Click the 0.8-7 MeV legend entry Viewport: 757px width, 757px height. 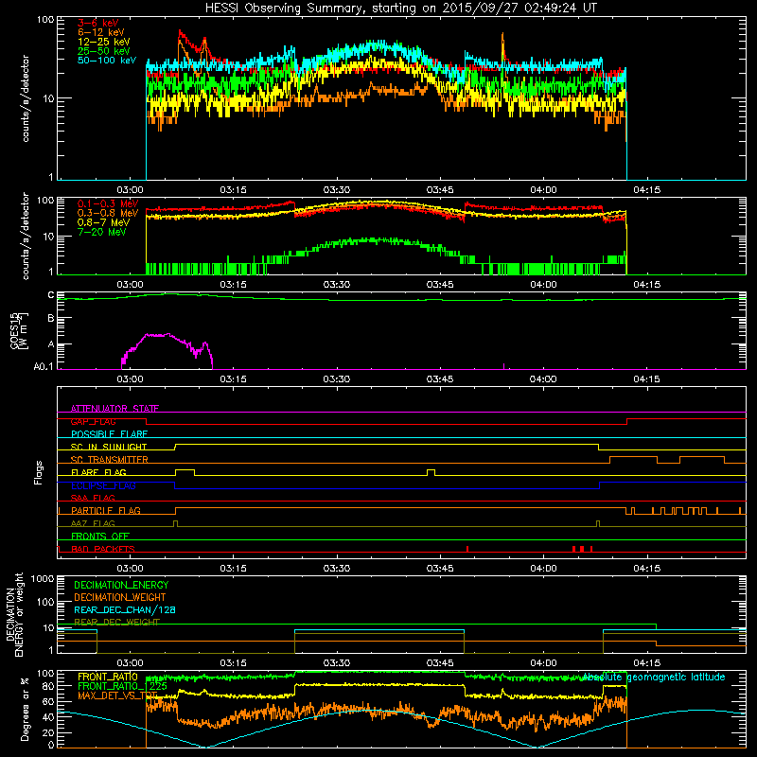point(103,222)
